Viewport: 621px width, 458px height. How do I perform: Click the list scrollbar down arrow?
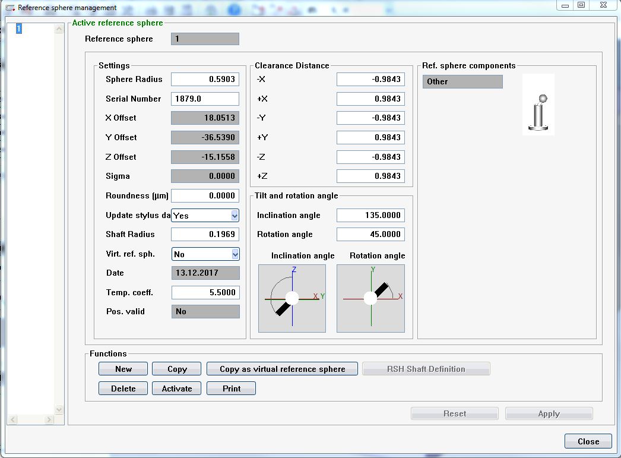(59, 409)
